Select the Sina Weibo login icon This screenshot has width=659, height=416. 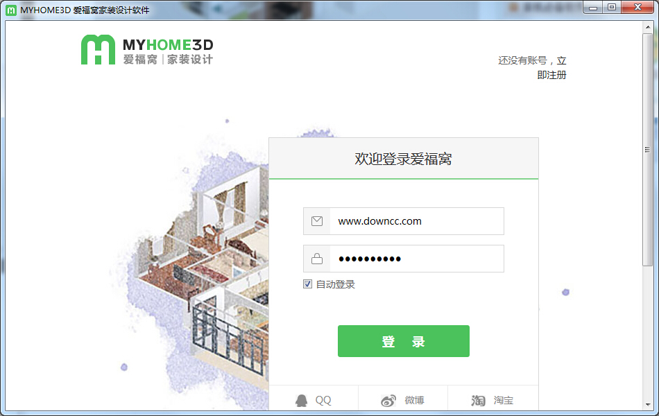click(x=390, y=400)
